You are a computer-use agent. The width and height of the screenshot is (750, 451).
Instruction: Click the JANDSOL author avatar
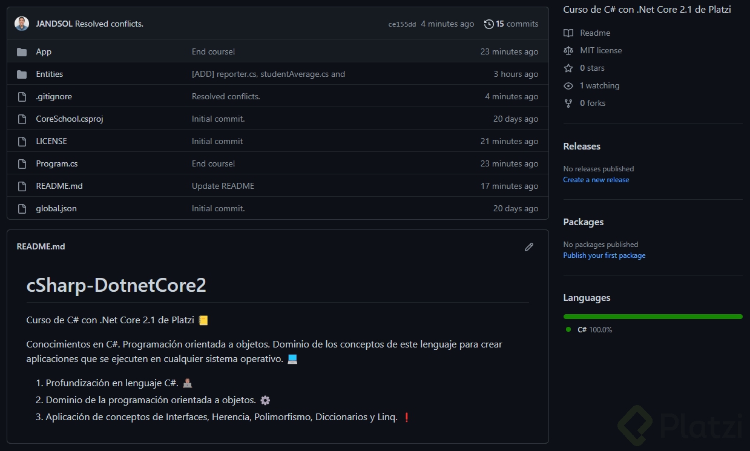pyautogui.click(x=22, y=24)
